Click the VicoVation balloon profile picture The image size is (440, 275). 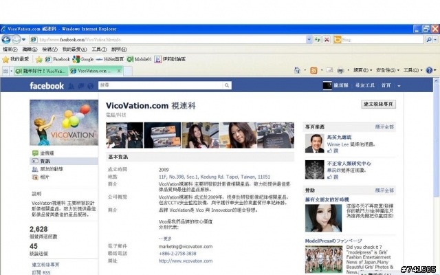tap(64, 122)
